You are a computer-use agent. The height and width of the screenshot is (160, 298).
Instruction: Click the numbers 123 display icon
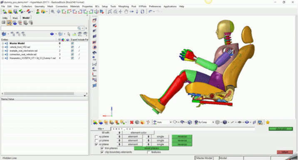click(x=94, y=58)
